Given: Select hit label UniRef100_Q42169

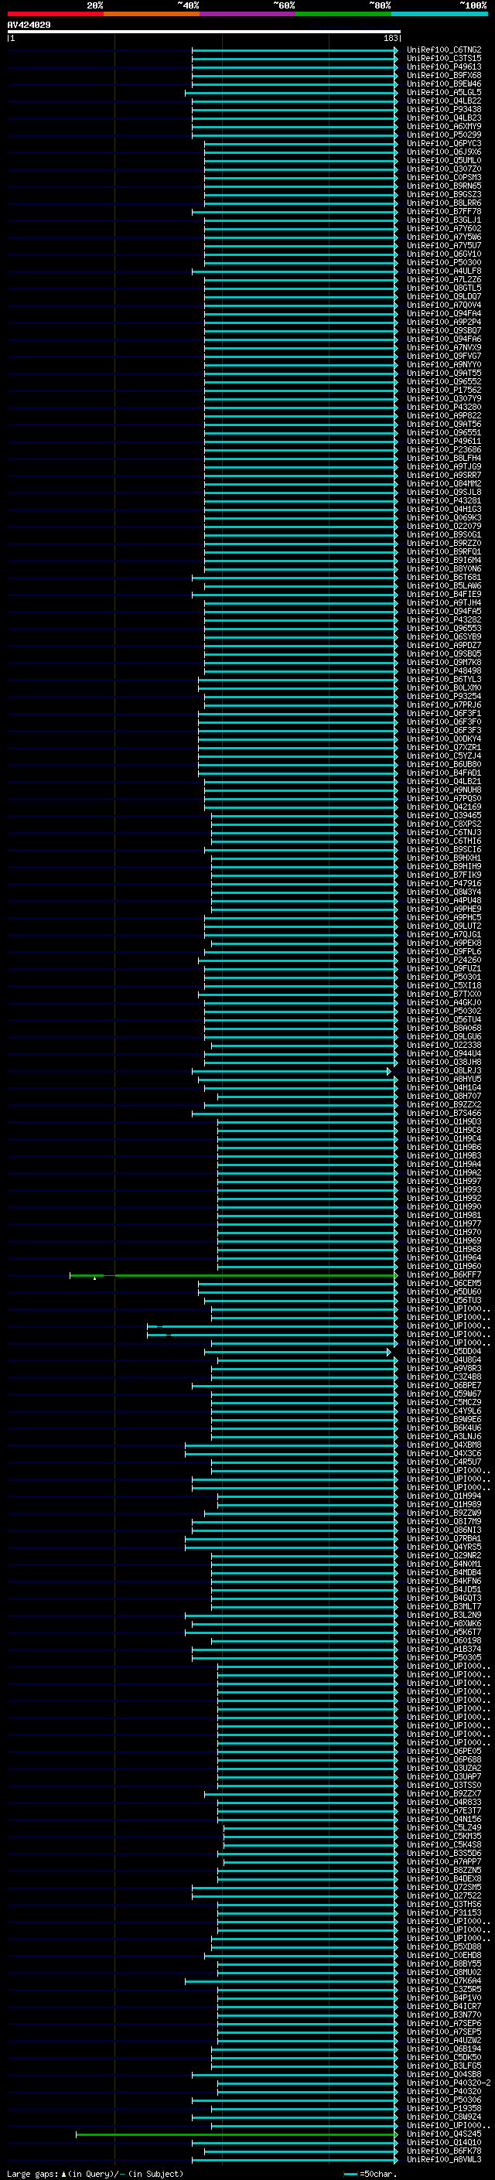Looking at the screenshot, I should click(x=444, y=807).
